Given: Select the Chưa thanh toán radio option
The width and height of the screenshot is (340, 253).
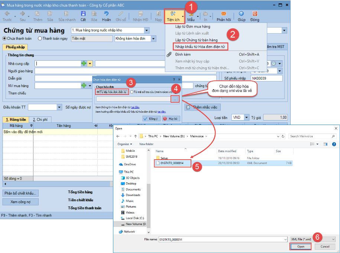Looking at the screenshot, I should (x=5, y=38).
